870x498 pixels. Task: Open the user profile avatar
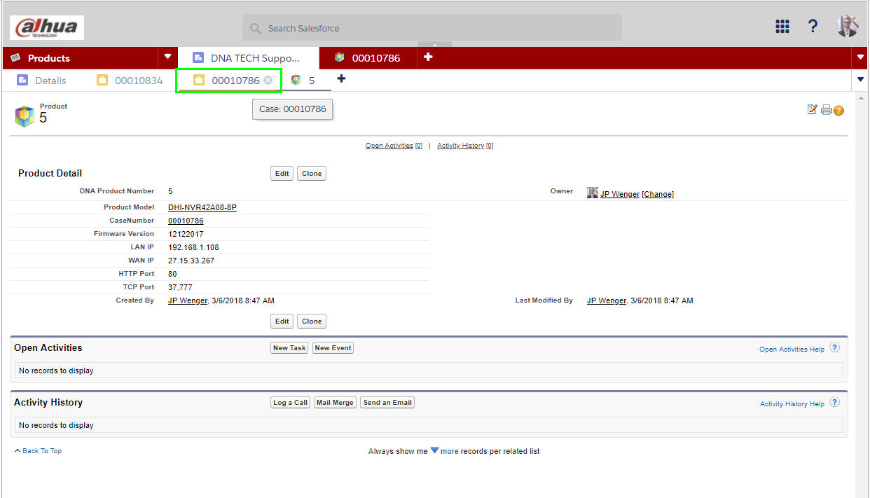[x=848, y=26]
